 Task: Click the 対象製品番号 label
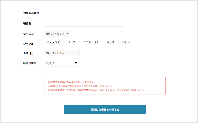[x=31, y=13]
